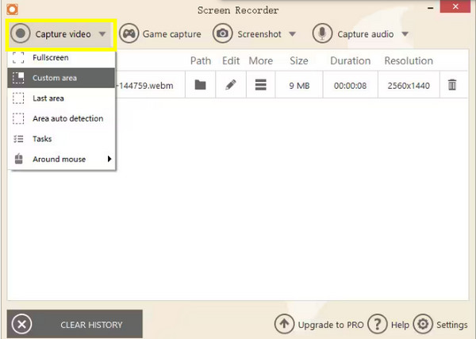476x339 pixels.
Task: Click the file name ending 144759.webm
Action: pyautogui.click(x=145, y=86)
